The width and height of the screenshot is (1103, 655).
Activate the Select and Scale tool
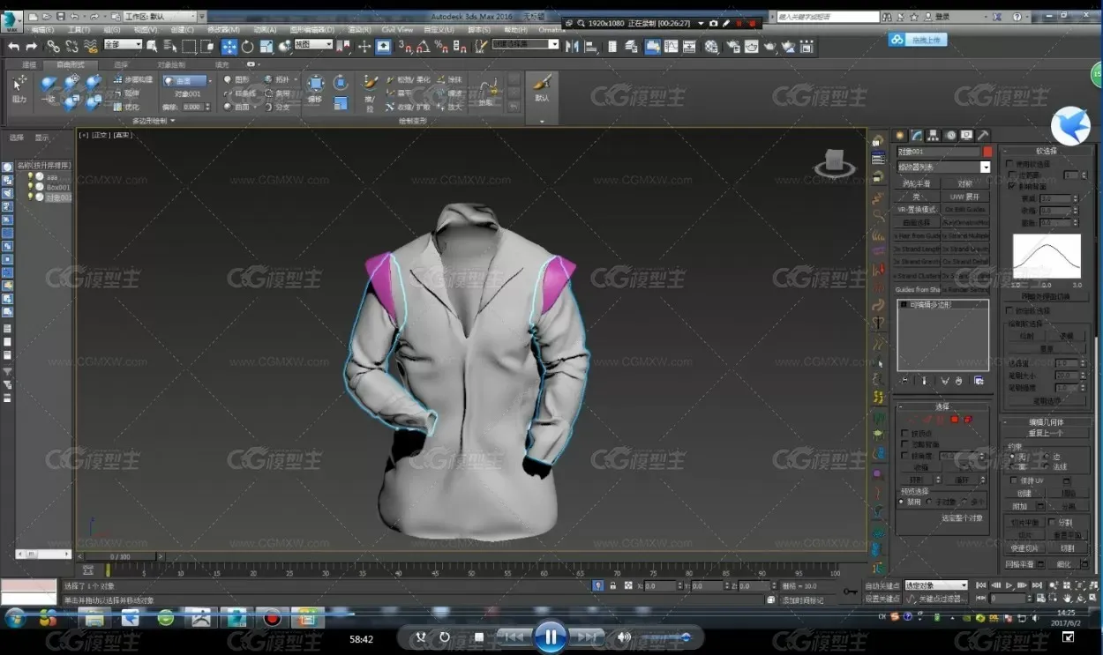pos(266,47)
